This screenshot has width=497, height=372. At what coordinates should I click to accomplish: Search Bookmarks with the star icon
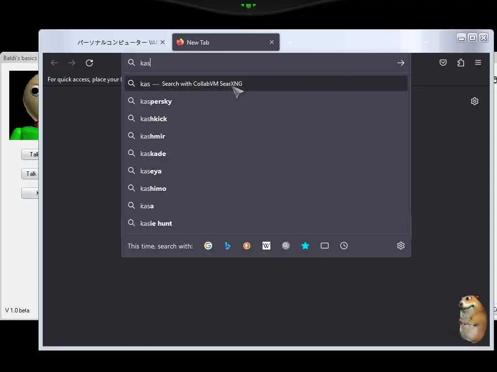click(x=305, y=246)
